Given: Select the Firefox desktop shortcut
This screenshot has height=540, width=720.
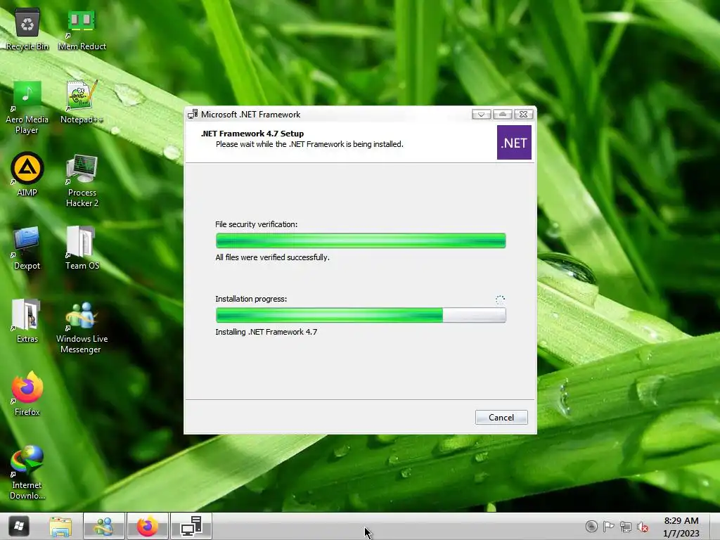Looking at the screenshot, I should pos(27,394).
